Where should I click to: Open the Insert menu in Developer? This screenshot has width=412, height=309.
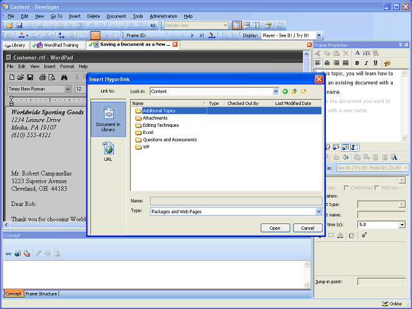75,16
